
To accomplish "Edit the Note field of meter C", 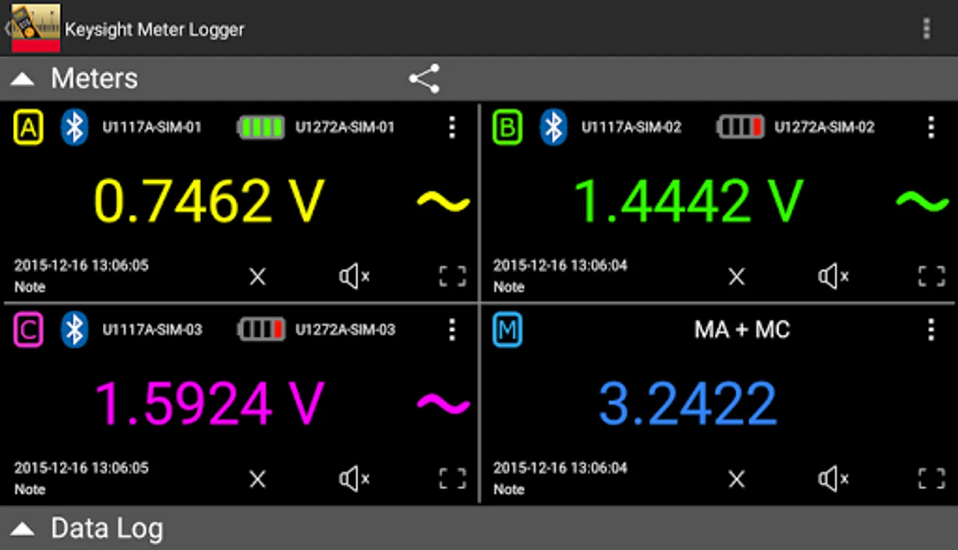I will [x=30, y=490].
